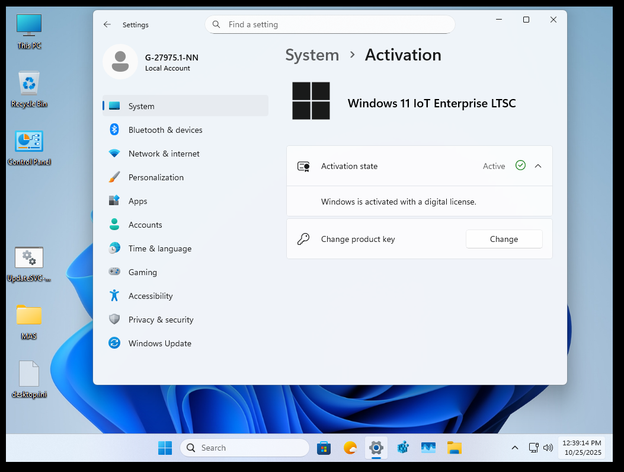Click the Bluetooth icon in sidebar
This screenshot has height=472, width=624.
pyautogui.click(x=114, y=129)
